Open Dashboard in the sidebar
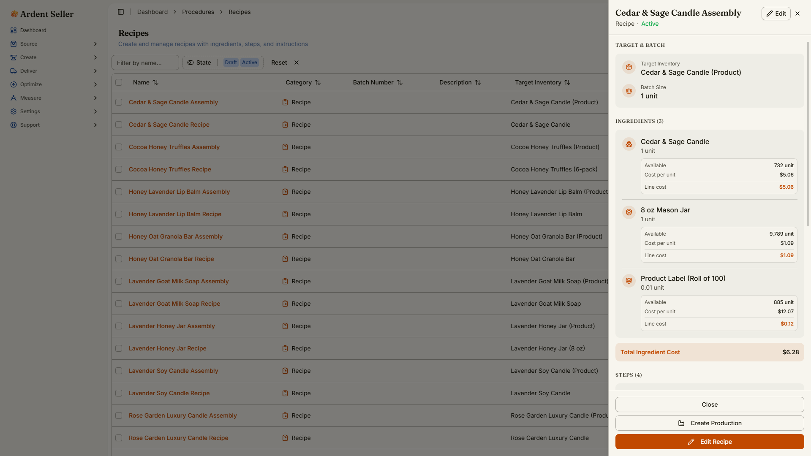Screen dimensions: 811x456 coord(33,30)
